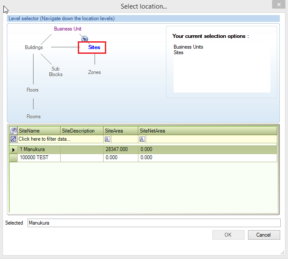The image size is (288, 259).
Task: Click the grid selector icon in header corner
Action: [x=13, y=131]
